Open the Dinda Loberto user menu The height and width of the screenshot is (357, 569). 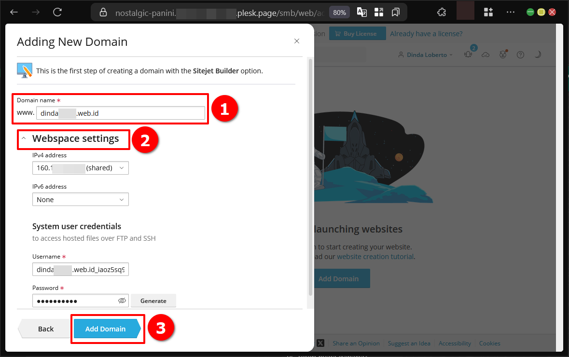pos(426,55)
